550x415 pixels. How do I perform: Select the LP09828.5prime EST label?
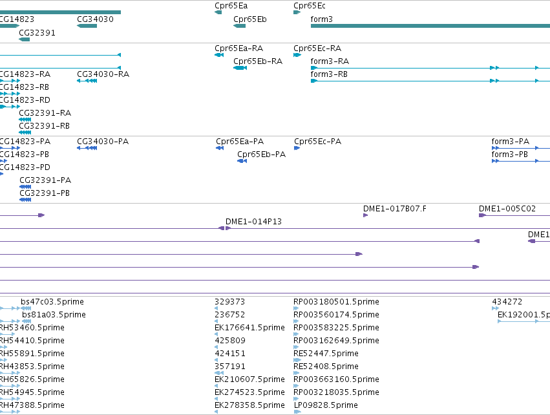[326, 405]
